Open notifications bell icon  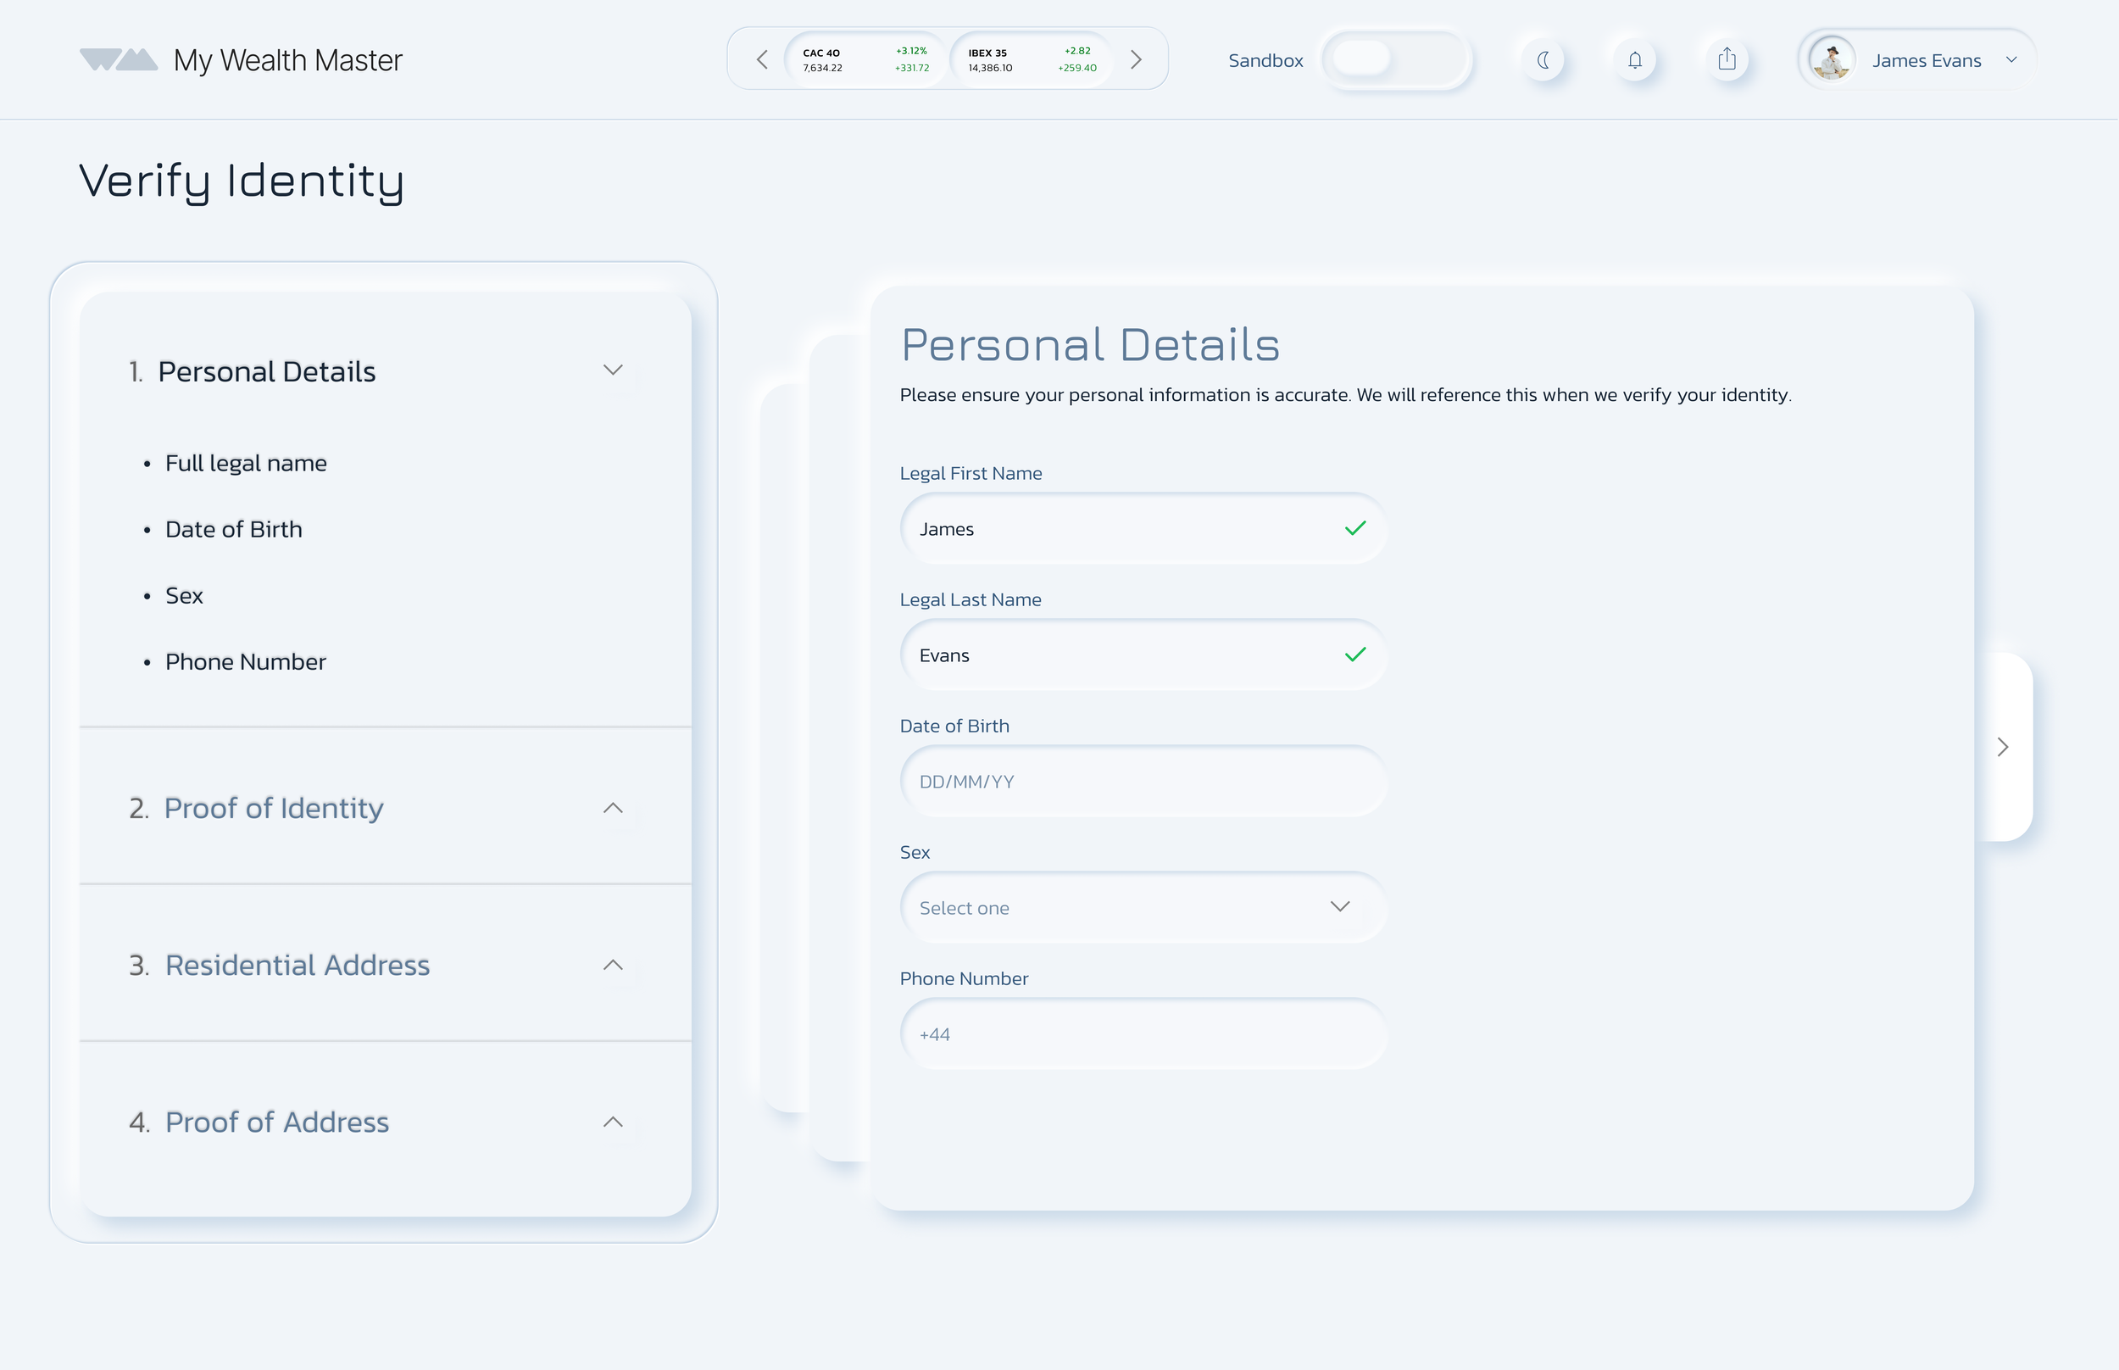tap(1634, 59)
